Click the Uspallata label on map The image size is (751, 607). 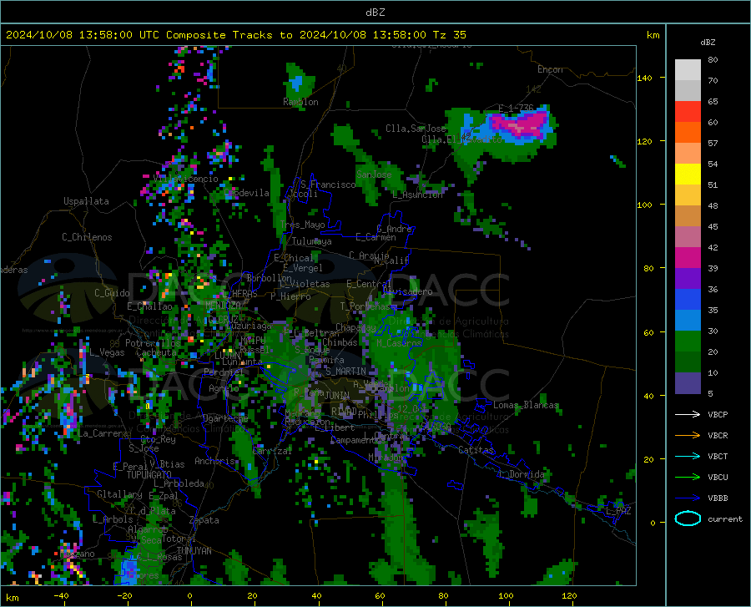pyautogui.click(x=86, y=201)
